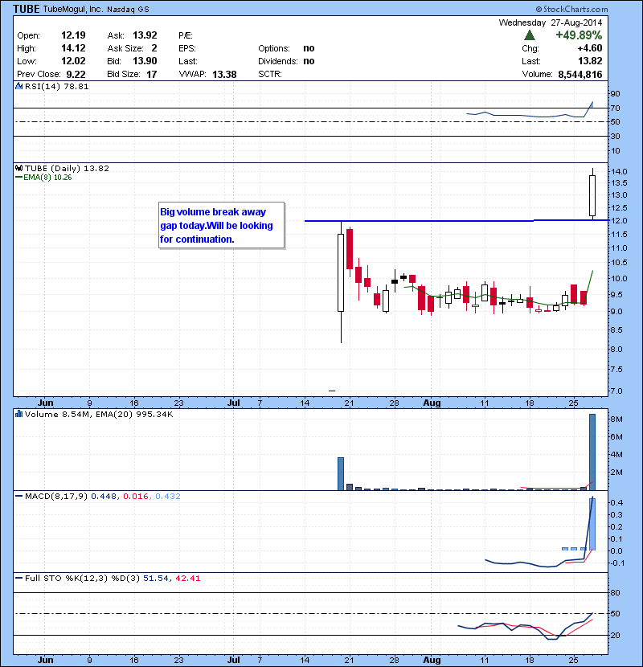This screenshot has width=643, height=667.
Task: Click the Dividends: no field
Action: tap(286, 61)
